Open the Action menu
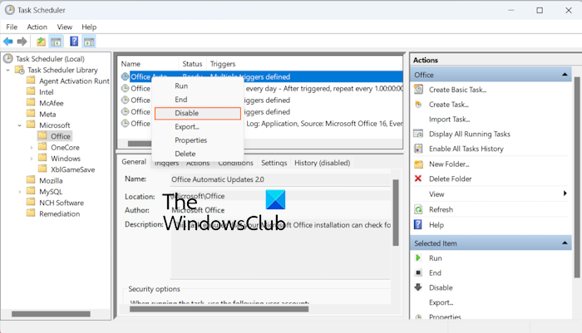This screenshot has height=333, width=582. pyautogui.click(x=37, y=27)
